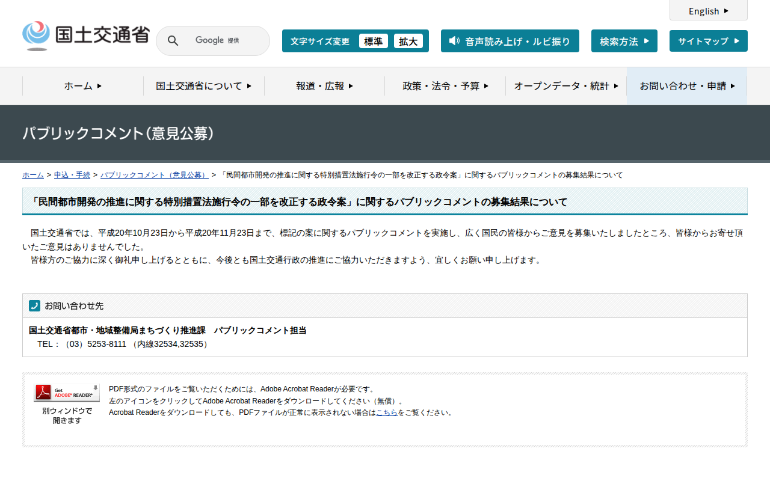Follow the 申込・手続 breadcrumb link
The width and height of the screenshot is (770, 481).
72,175
